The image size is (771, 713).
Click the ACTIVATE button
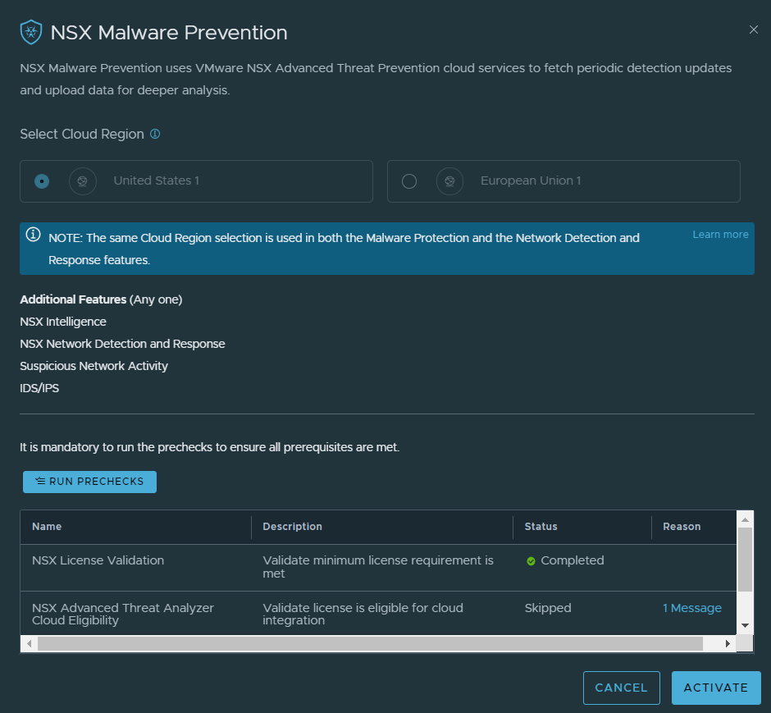pos(716,688)
